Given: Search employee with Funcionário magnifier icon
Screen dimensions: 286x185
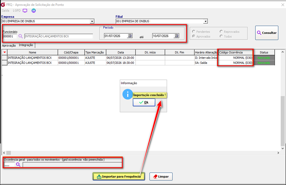Looking at the screenshot, I should [21, 36].
